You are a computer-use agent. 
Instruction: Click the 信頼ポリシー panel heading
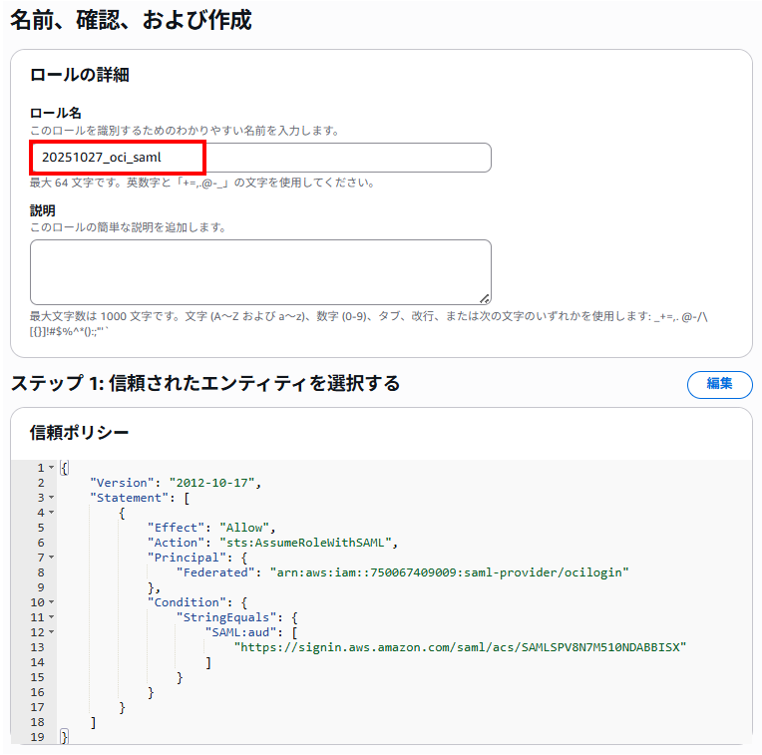point(79,432)
